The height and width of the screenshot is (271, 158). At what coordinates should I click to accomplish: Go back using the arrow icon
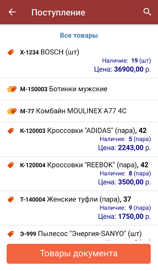[x=12, y=12]
